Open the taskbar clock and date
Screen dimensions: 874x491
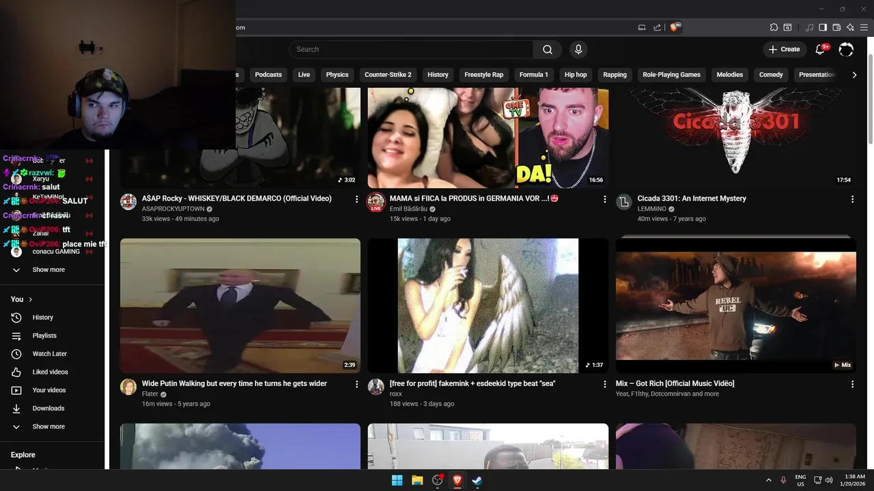coord(854,480)
